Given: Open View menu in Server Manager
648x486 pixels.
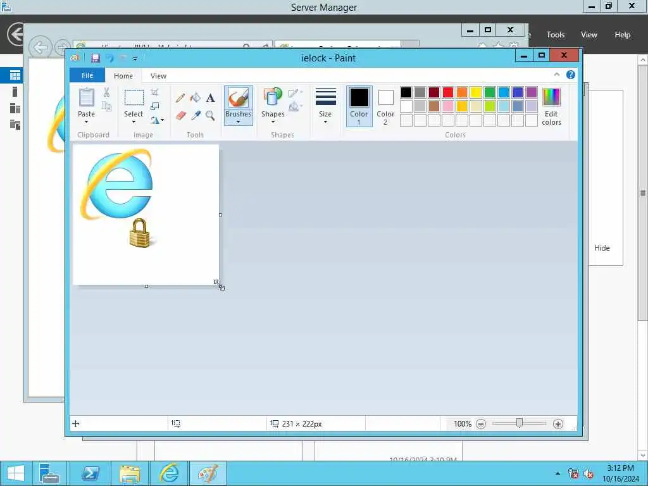Looking at the screenshot, I should (589, 35).
